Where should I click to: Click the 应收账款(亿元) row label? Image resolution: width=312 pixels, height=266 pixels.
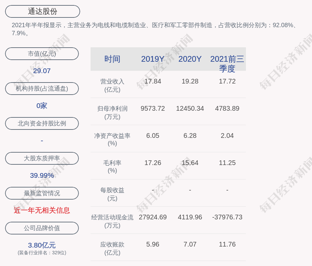(x=112, y=249)
